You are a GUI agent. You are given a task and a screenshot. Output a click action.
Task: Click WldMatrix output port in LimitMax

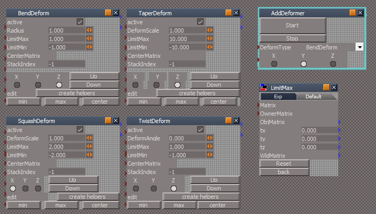(x=339, y=156)
